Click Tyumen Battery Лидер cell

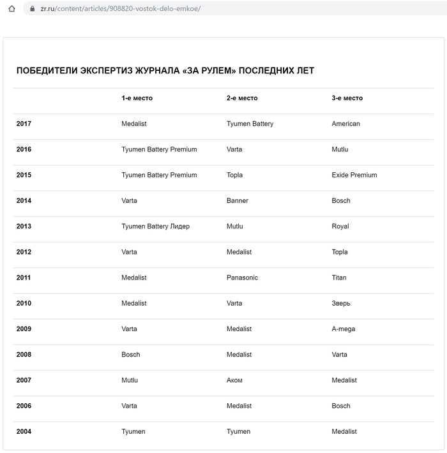pos(156,226)
